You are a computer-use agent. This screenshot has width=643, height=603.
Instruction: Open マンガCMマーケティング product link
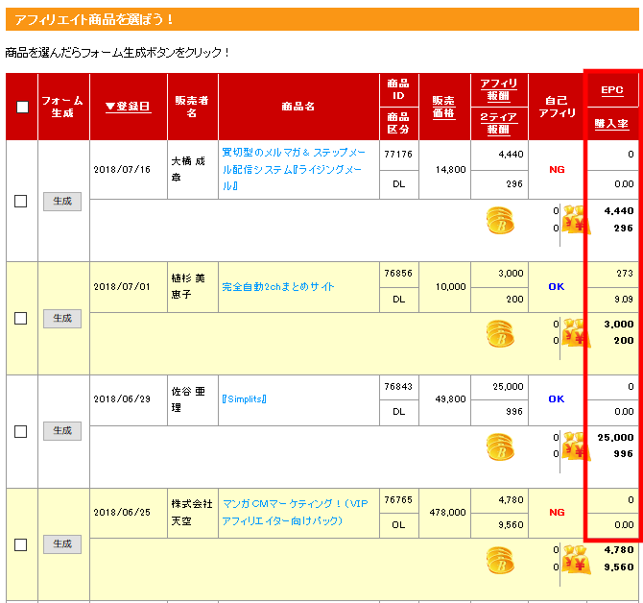295,512
